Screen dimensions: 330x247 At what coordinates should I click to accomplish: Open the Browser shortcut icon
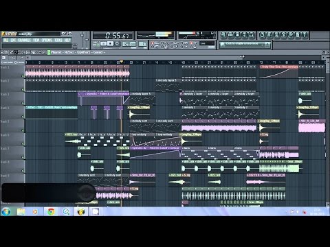245,35
